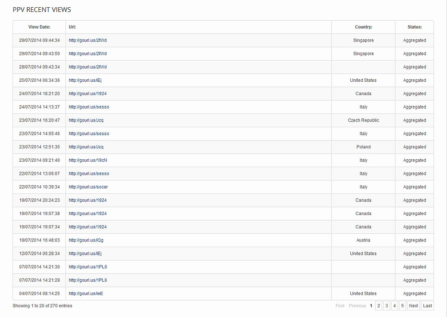This screenshot has width=447, height=317.
Task: Open gourl.us/sesso link viewed at 14:13:37
Action: [89, 107]
